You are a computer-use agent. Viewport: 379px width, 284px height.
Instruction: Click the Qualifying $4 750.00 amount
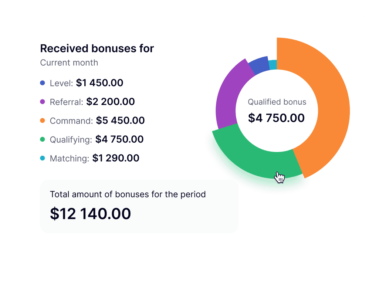[119, 139]
